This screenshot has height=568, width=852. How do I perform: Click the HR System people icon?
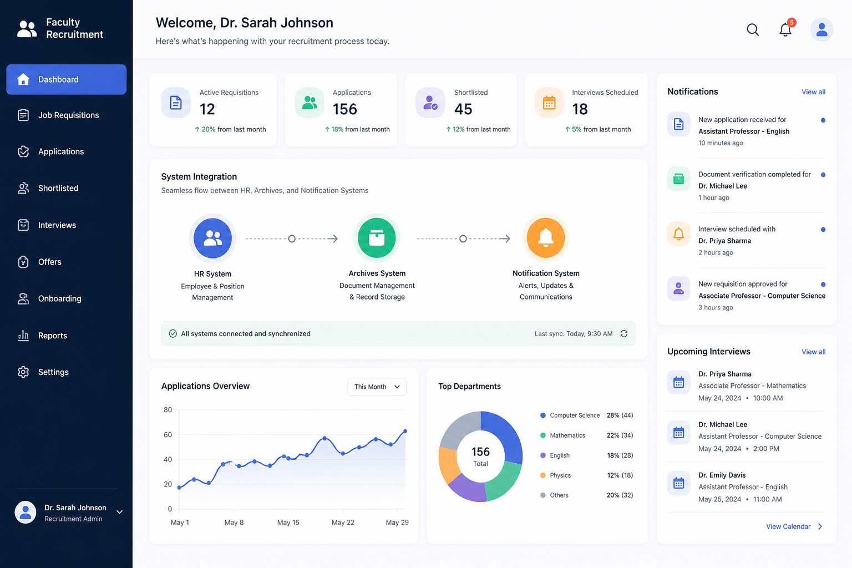[x=213, y=238]
